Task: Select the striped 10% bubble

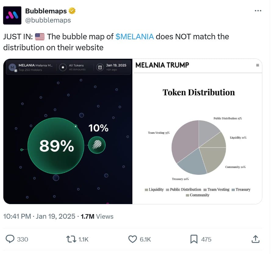Action: [97, 146]
